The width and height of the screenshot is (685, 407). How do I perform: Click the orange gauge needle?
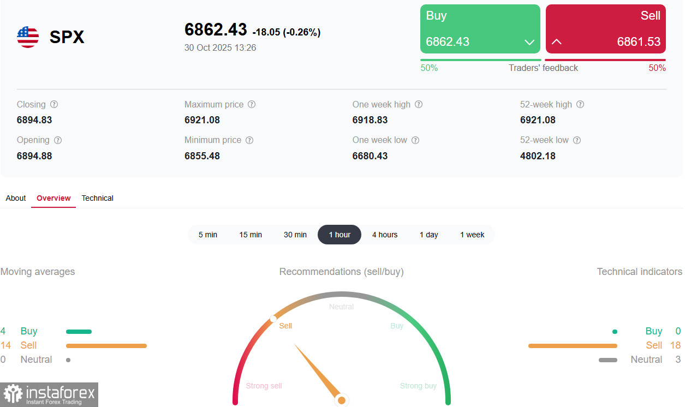click(x=319, y=372)
